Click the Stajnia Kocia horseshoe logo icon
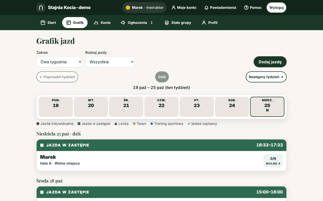This screenshot has width=323, height=201. [41, 8]
